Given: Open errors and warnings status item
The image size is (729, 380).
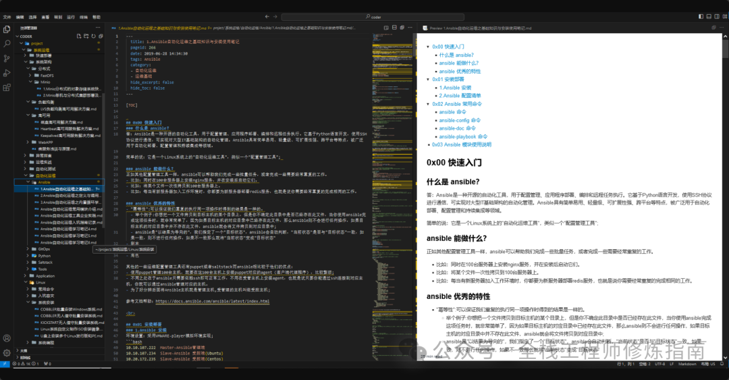Looking at the screenshot, I should [x=25, y=364].
